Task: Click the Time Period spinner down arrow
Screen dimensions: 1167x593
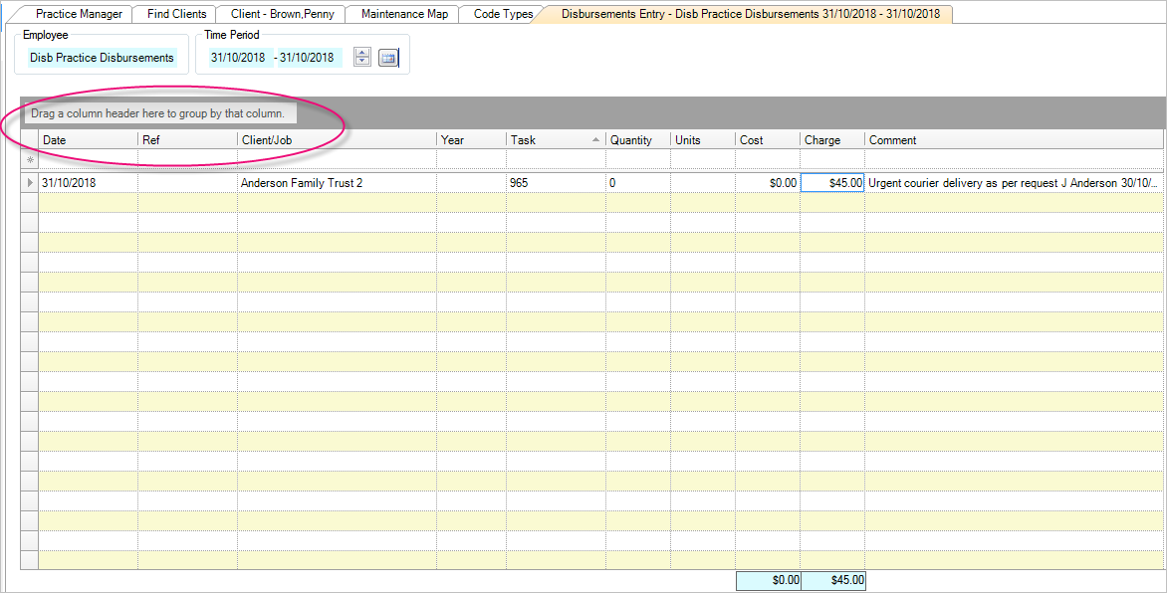Action: coord(362,63)
